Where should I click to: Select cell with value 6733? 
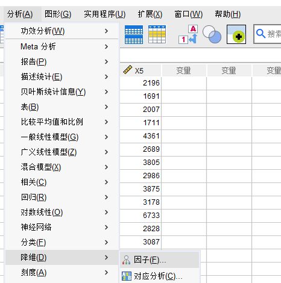[140, 216]
